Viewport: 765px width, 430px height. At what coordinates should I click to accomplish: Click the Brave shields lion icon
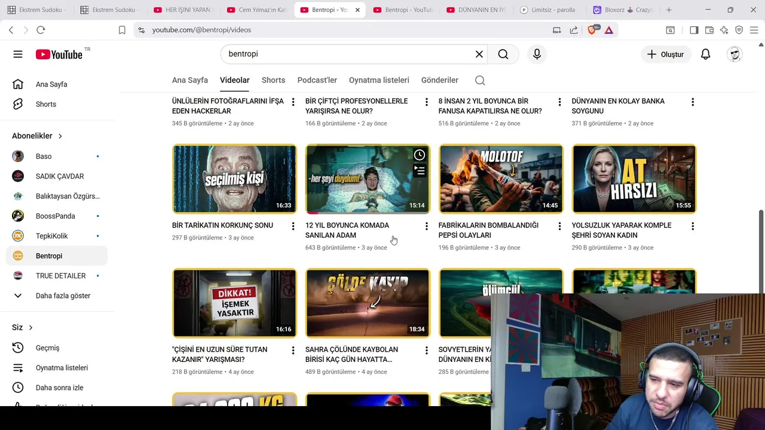point(592,30)
